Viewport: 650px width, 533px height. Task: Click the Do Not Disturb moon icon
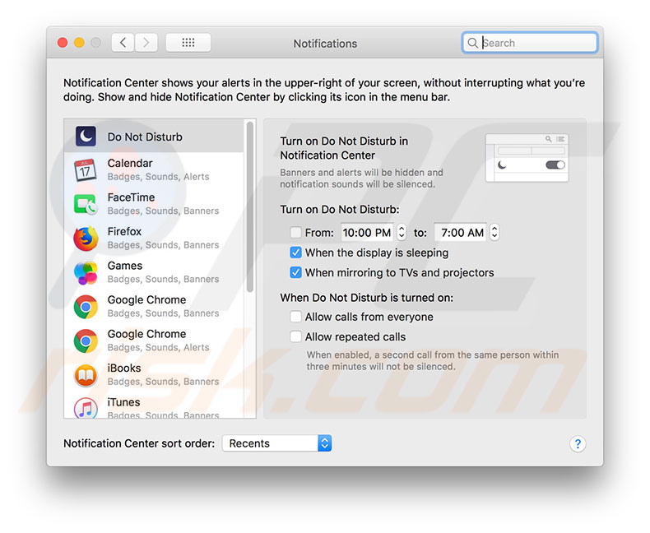coord(86,137)
